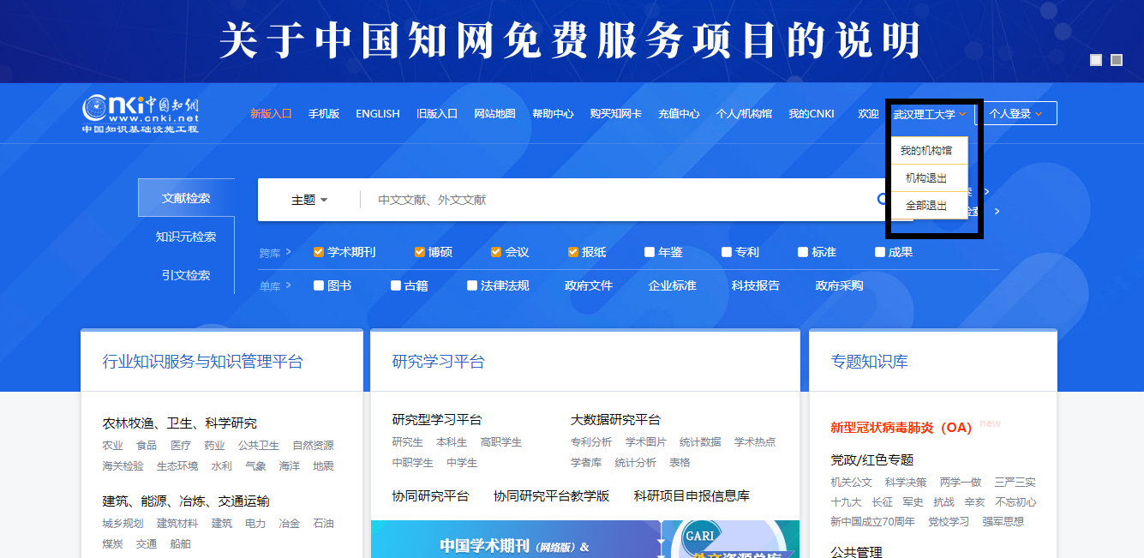Open 手机版 link
1144x558 pixels.
(x=324, y=114)
